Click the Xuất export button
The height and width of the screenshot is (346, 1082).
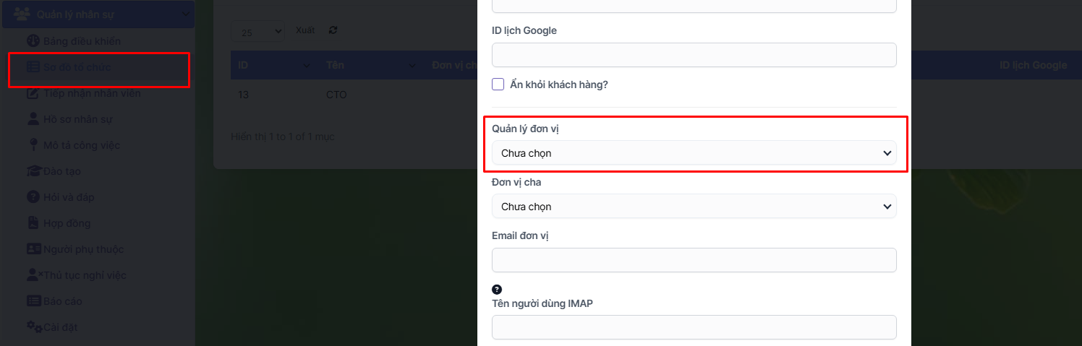tap(305, 30)
